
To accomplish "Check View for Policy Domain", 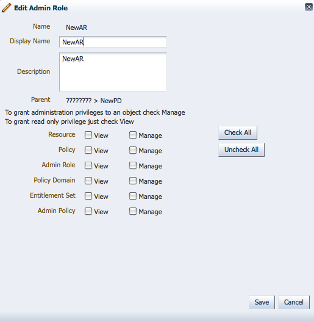I will tap(88, 181).
